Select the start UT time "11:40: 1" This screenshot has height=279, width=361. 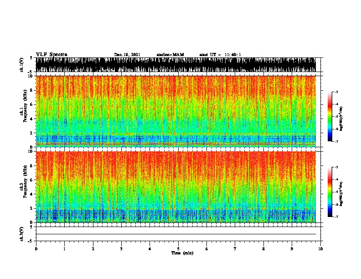pyautogui.click(x=233, y=55)
